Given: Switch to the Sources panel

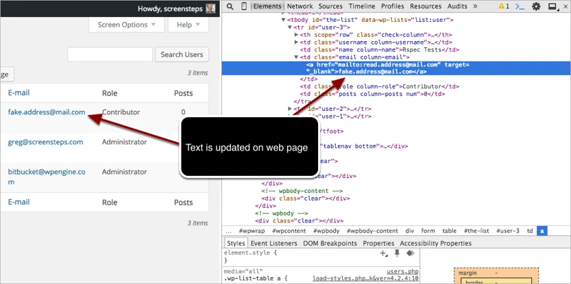Looking at the screenshot, I should (x=330, y=6).
